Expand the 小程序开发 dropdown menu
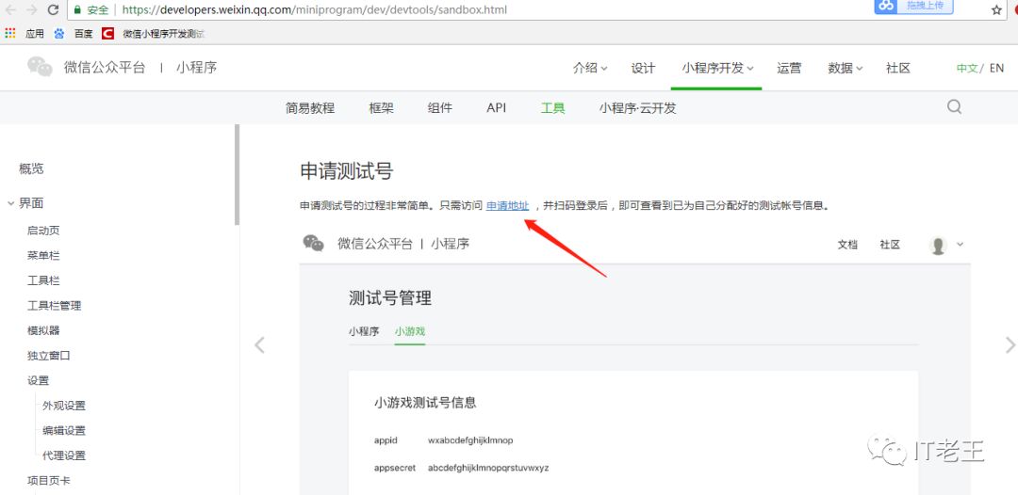This screenshot has width=1018, height=495. coord(717,68)
